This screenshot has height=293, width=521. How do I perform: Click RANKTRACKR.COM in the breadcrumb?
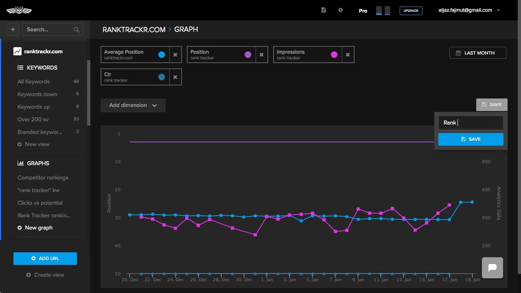[x=134, y=30]
